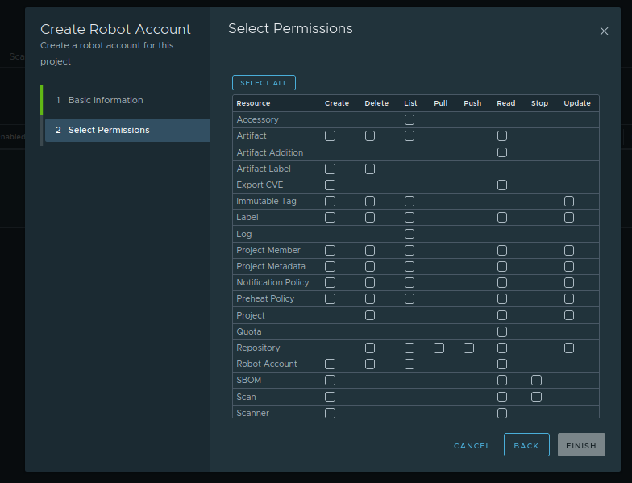Tick SBOM Create checkbox
The width and height of the screenshot is (632, 483).
pos(331,381)
